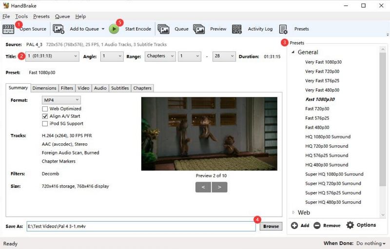
Task: Open the Format MP4 dropdown
Action: click(x=61, y=100)
